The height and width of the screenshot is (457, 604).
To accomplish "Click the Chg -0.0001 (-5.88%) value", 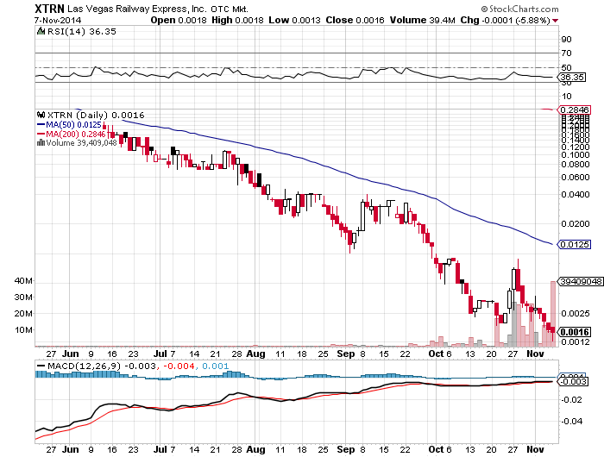I will point(505,20).
